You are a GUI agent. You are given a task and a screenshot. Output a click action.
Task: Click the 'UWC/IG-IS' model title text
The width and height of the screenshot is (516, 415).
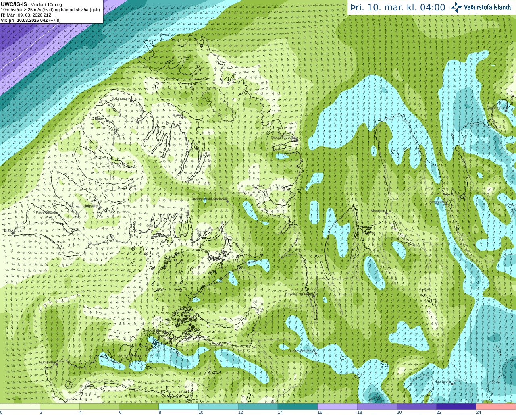click(x=14, y=4)
